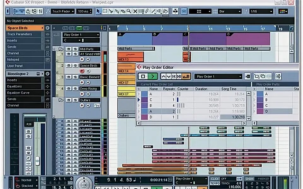The image size is (303, 189).
Task: Click the create new play order icon
Action: [x=257, y=77]
